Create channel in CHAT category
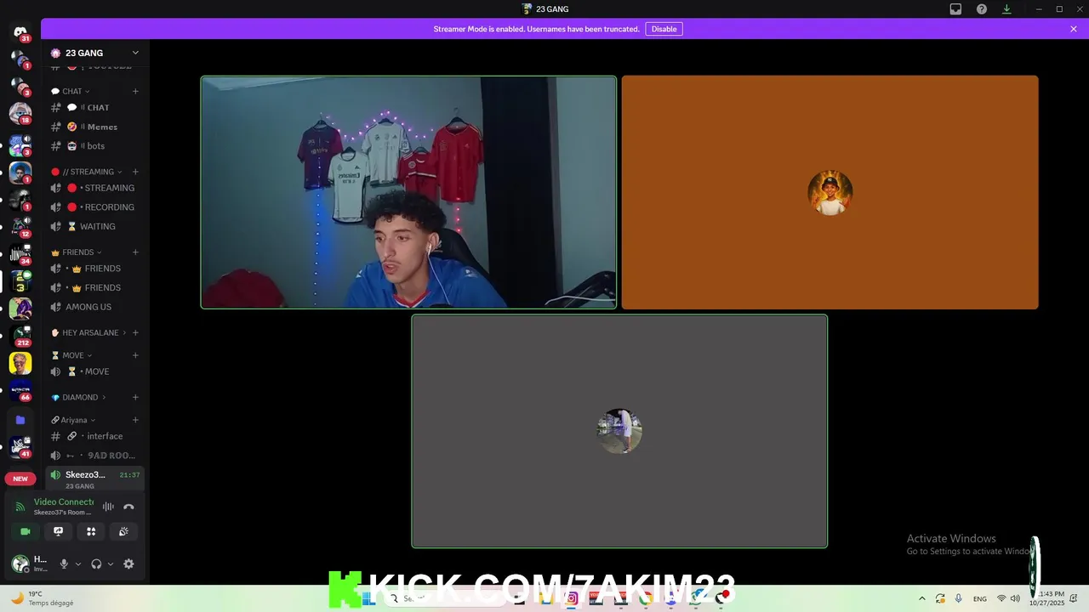Viewport: 1089px width, 612px height. click(135, 91)
